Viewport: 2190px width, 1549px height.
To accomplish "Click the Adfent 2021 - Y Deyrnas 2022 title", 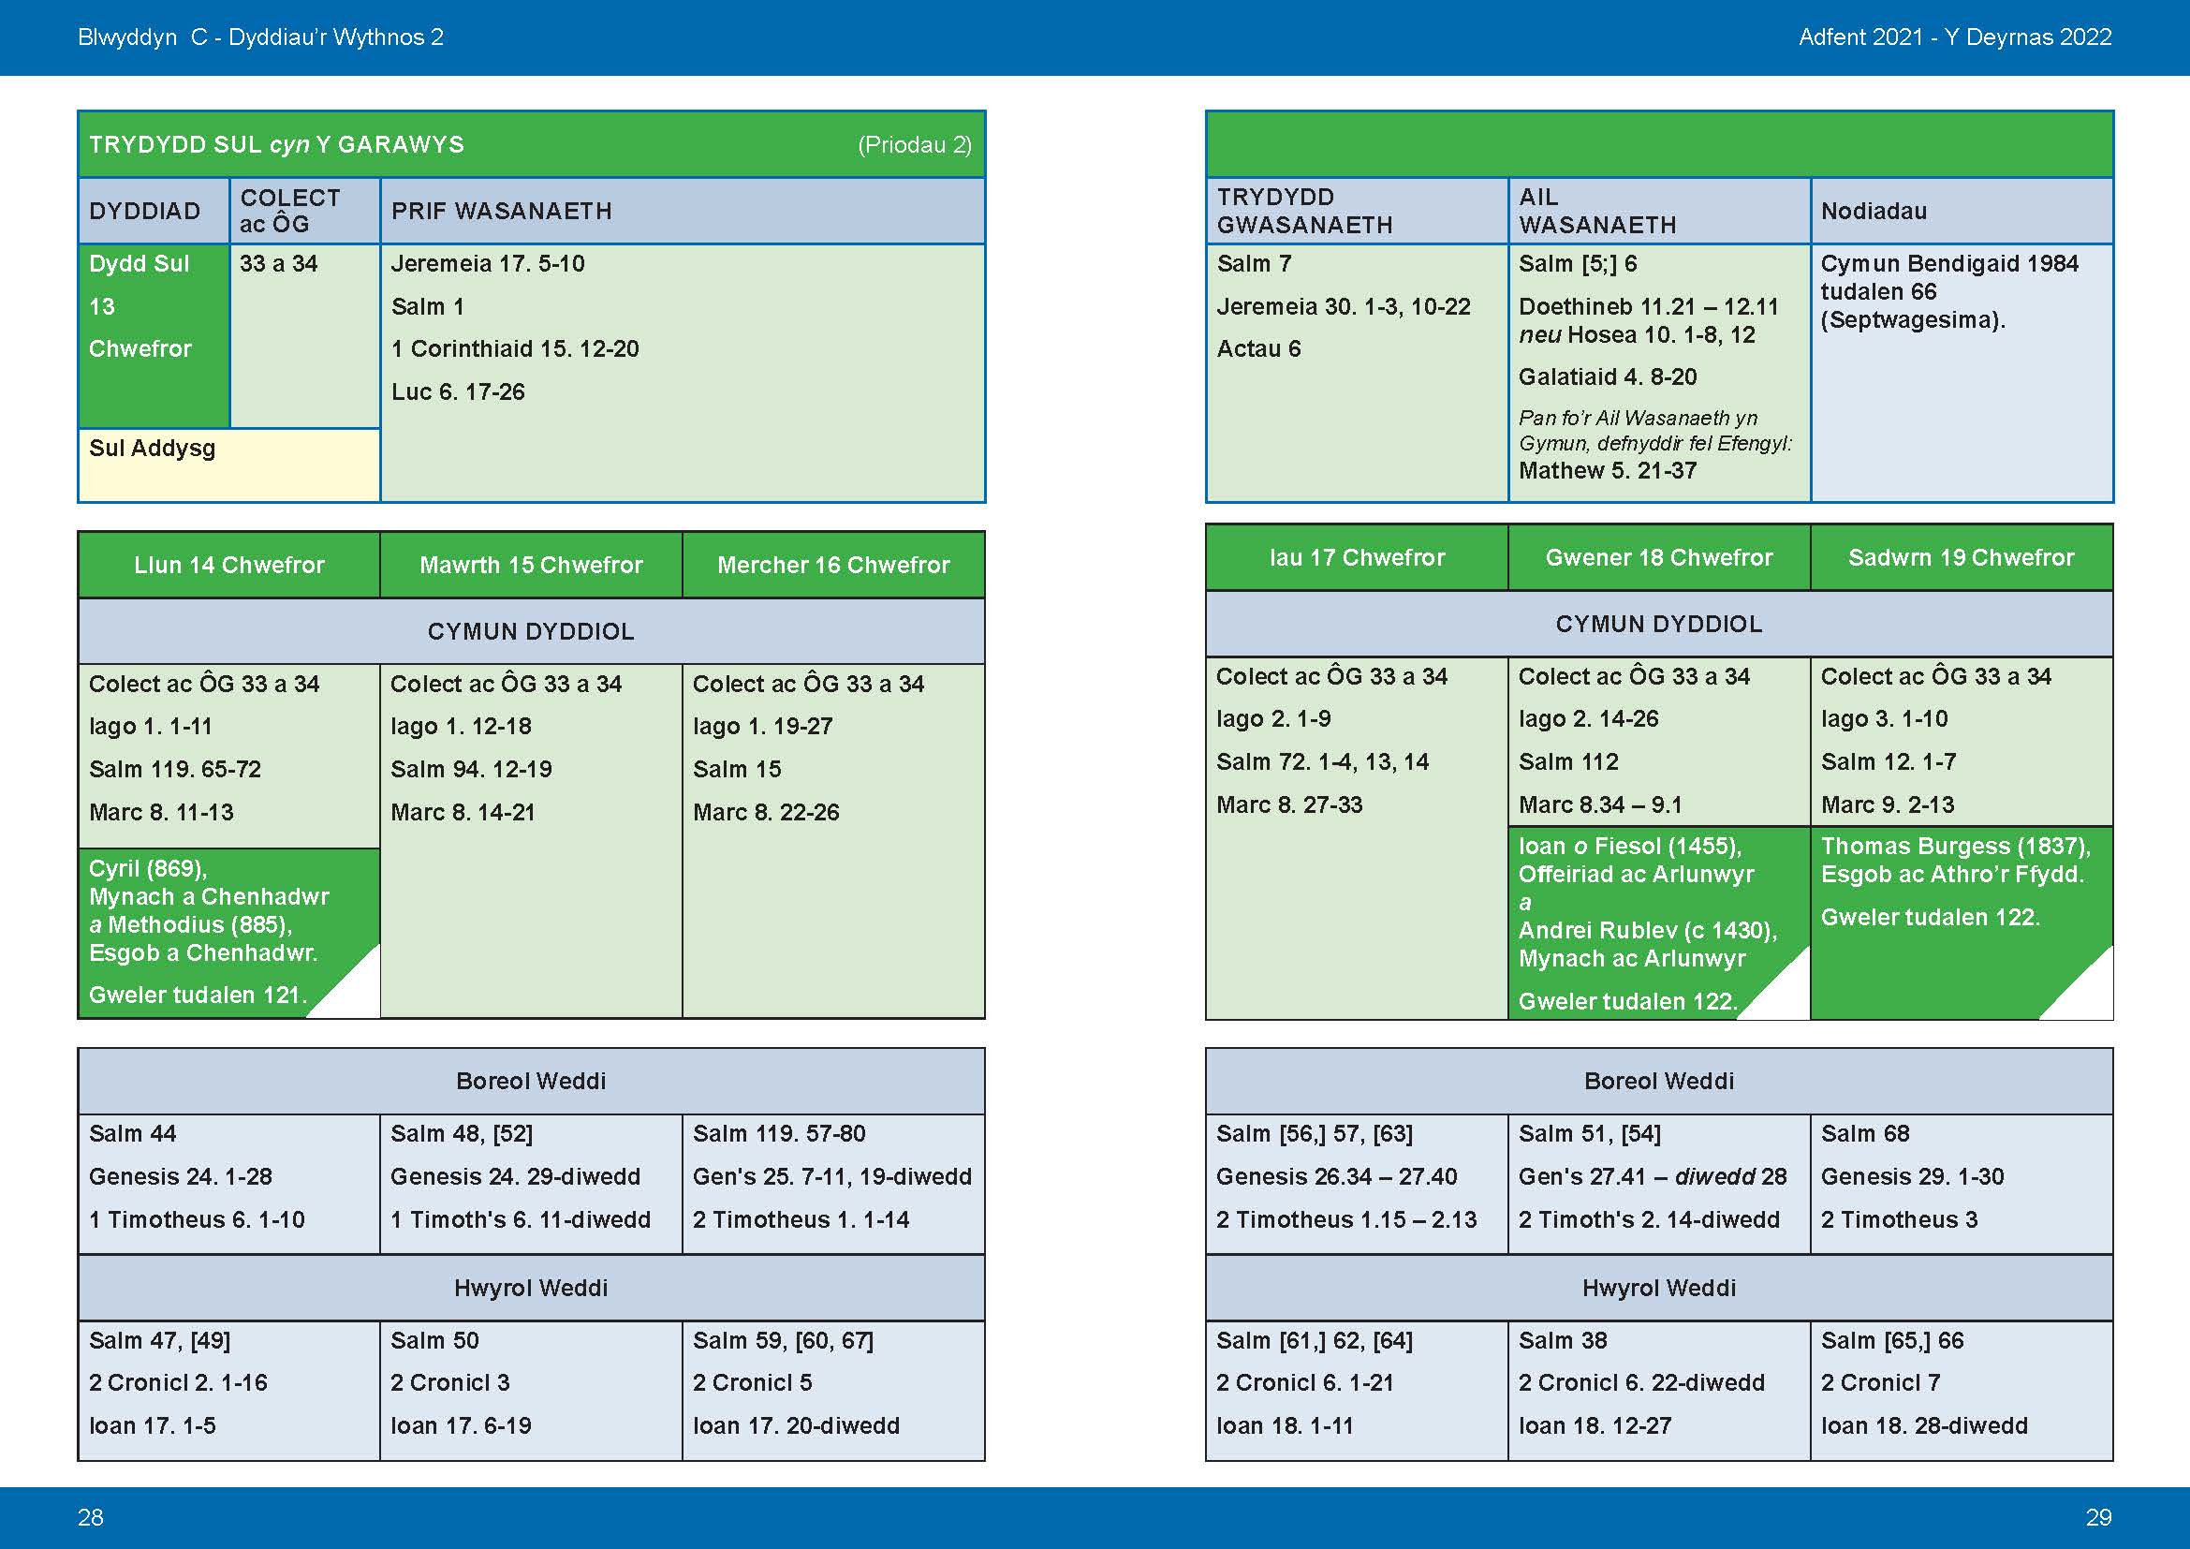I will point(1954,37).
